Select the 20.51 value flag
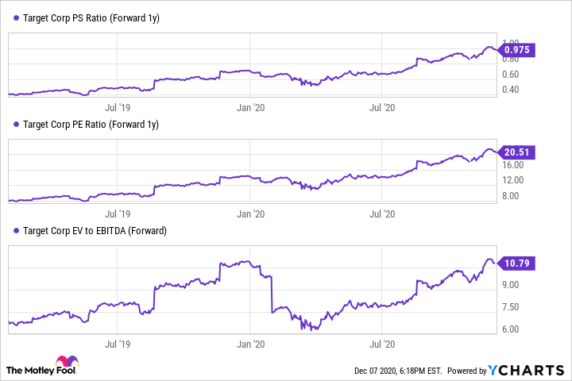The width and height of the screenshot is (572, 381). click(518, 153)
